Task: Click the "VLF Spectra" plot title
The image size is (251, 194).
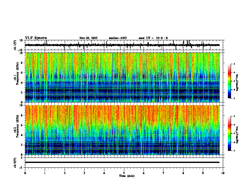Action: [36, 38]
